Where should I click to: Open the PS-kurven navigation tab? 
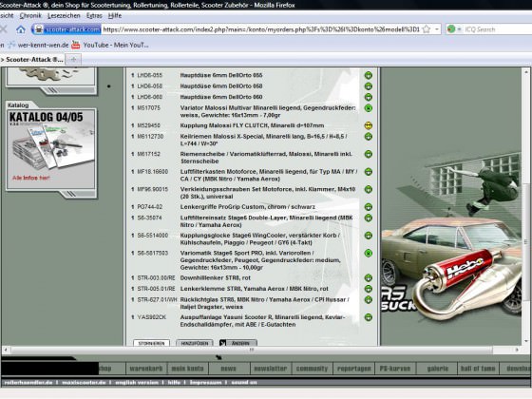click(x=395, y=369)
